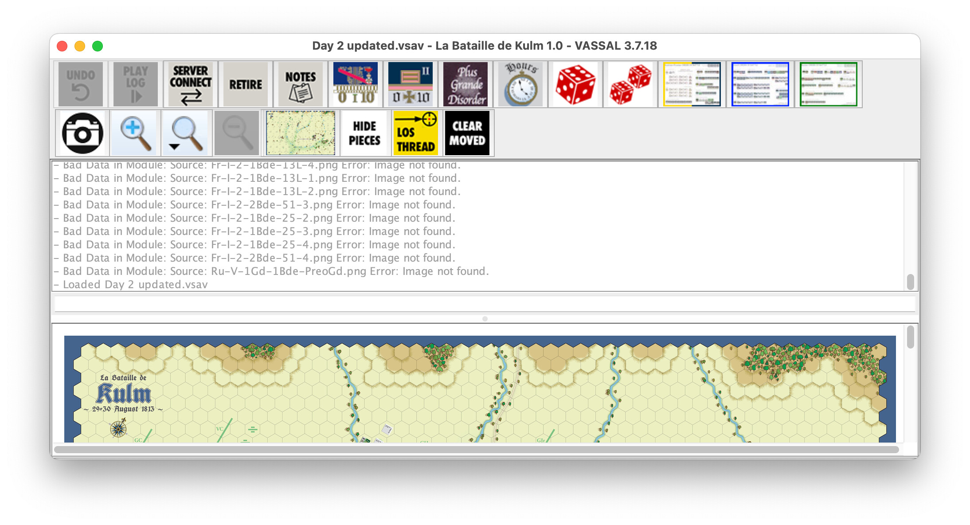
Task: Toggle the LOS Thread tool
Action: [415, 133]
